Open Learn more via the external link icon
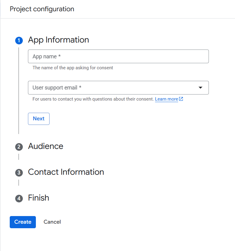 (x=181, y=99)
